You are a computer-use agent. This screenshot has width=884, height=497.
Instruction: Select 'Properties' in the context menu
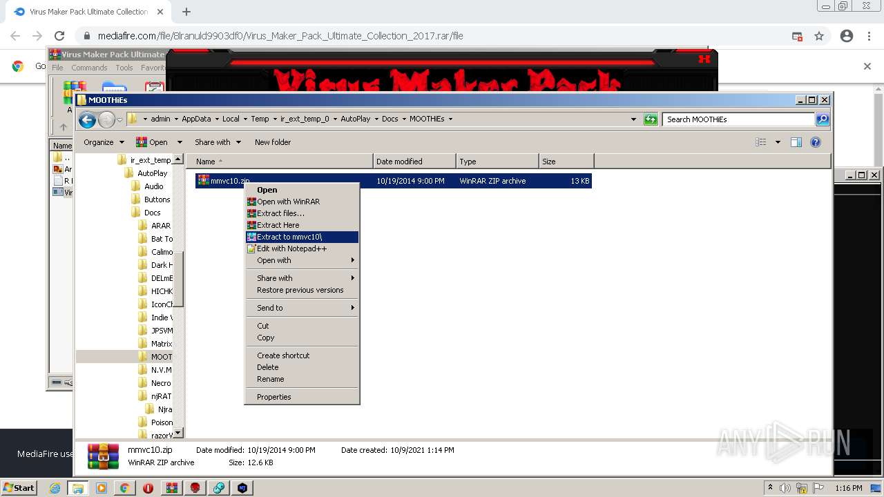tap(302, 397)
